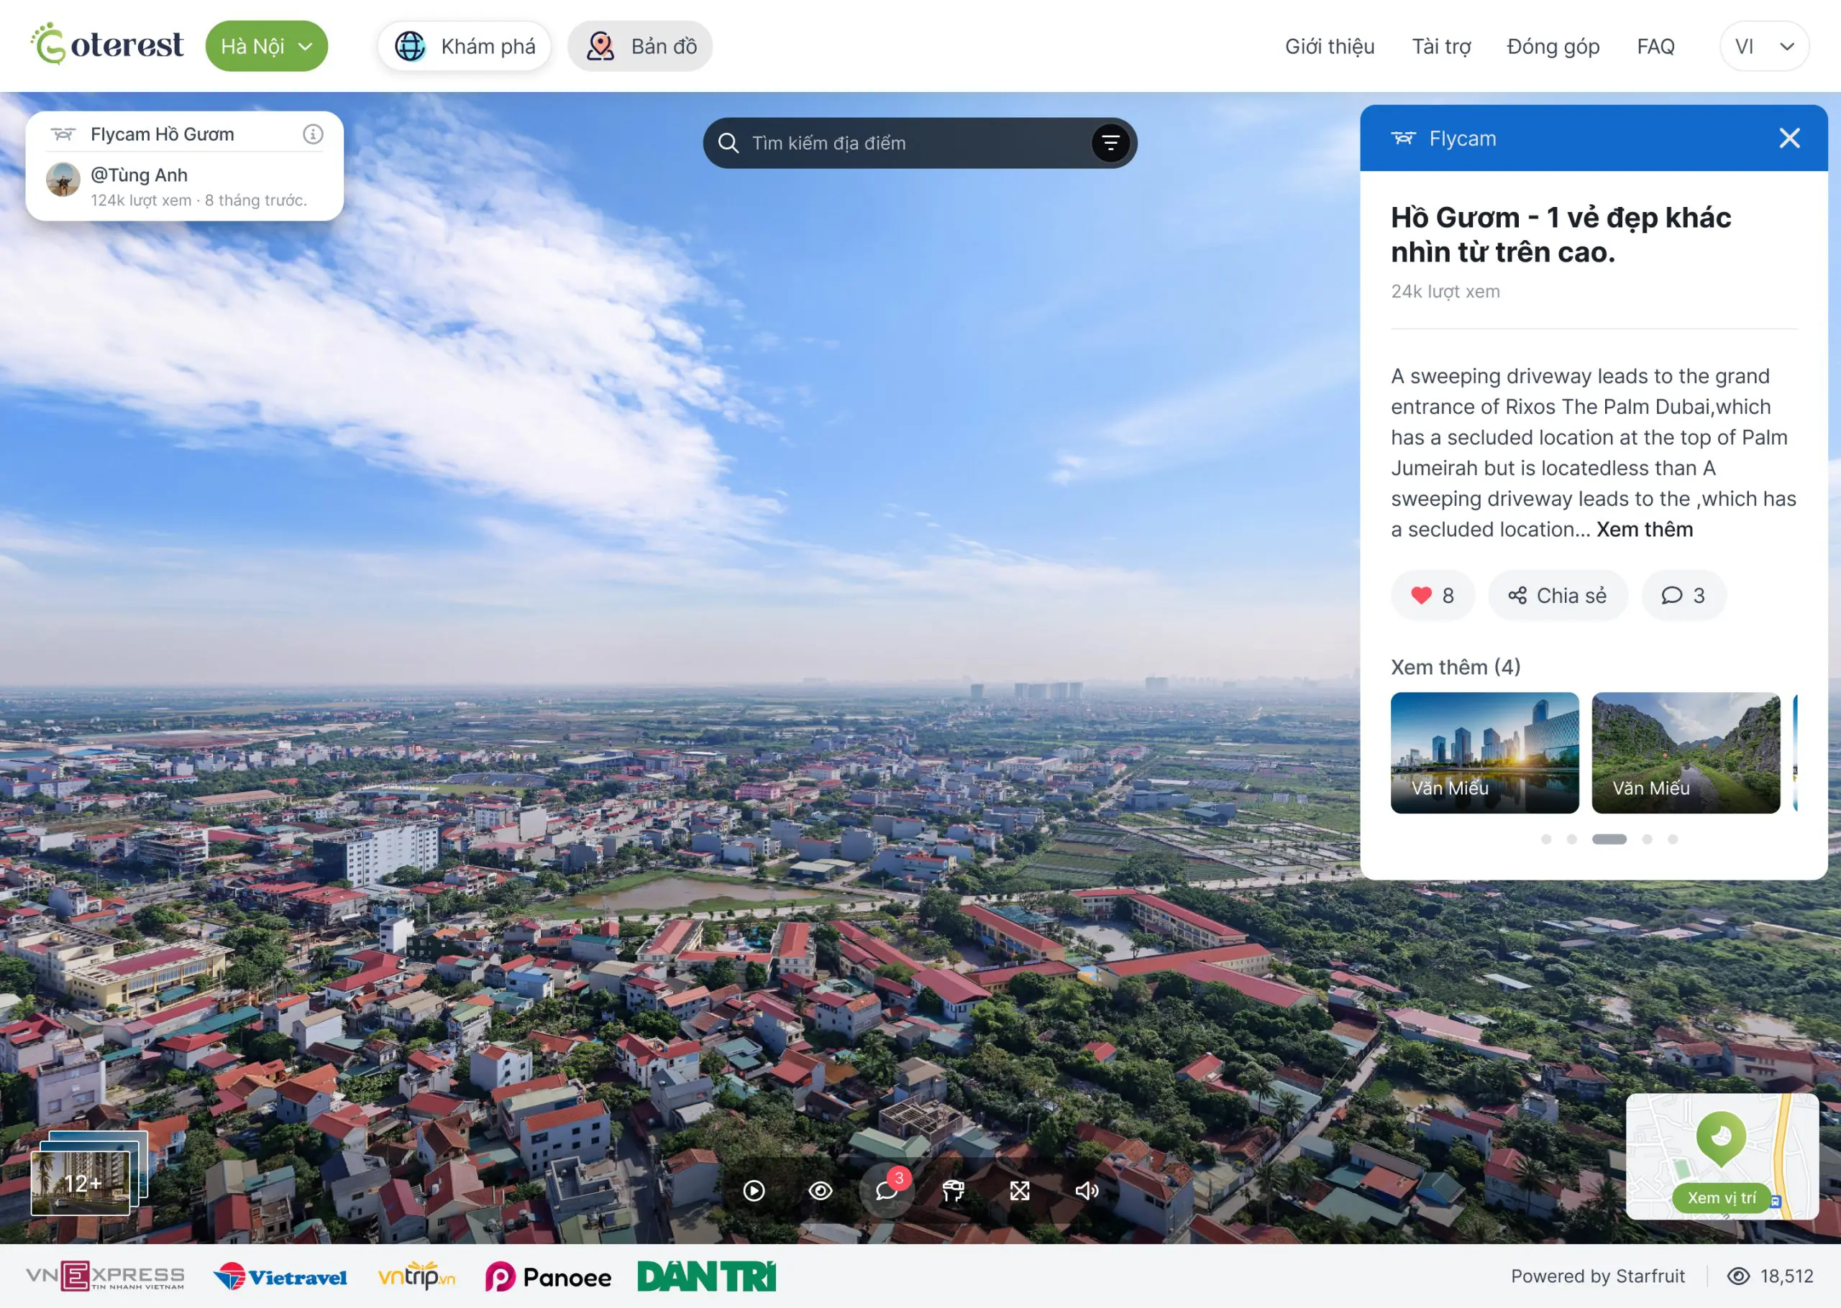Open the Hà Nội city dropdown
1841x1308 pixels.
pyautogui.click(x=267, y=46)
